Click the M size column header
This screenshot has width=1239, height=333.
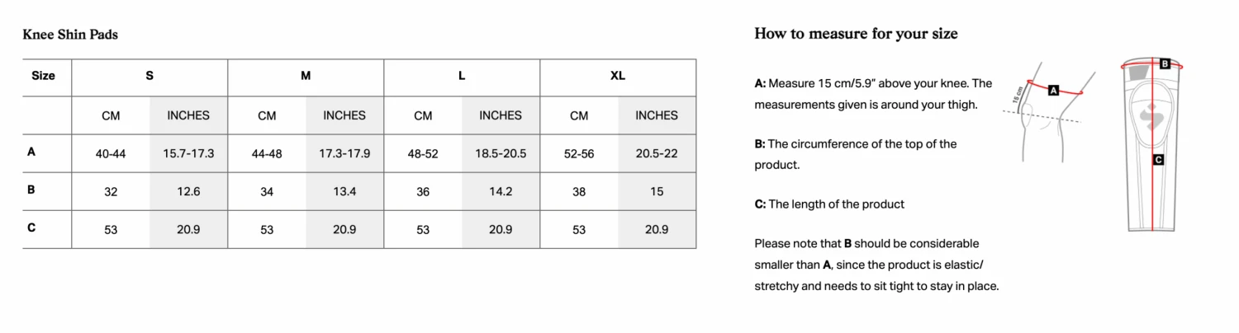coord(306,76)
